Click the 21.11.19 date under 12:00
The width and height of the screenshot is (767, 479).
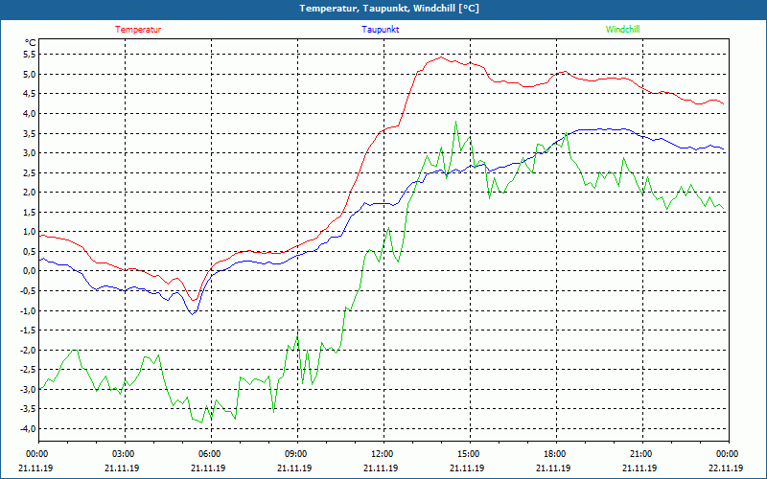coord(381,468)
